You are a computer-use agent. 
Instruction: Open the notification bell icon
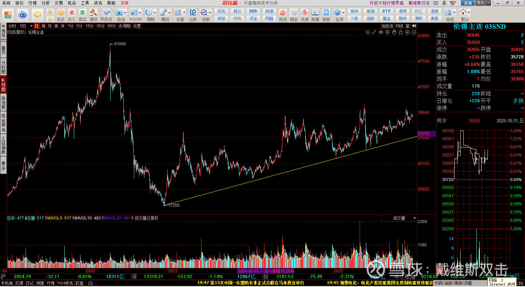click(x=444, y=3)
